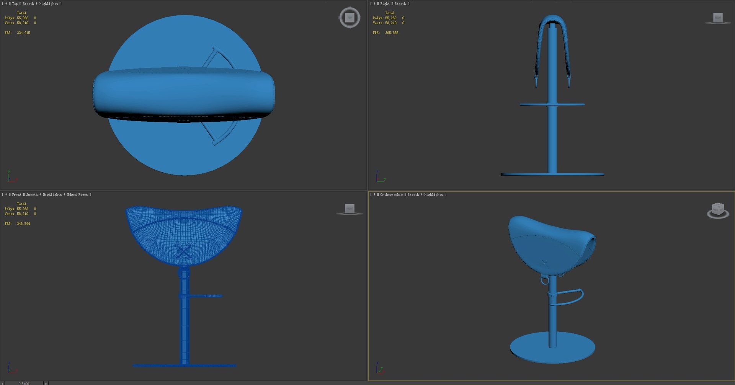735x385 pixels.
Task: Open Top viewport's 'Smooth + Highlights' shading menu
Action: [x=40, y=4]
